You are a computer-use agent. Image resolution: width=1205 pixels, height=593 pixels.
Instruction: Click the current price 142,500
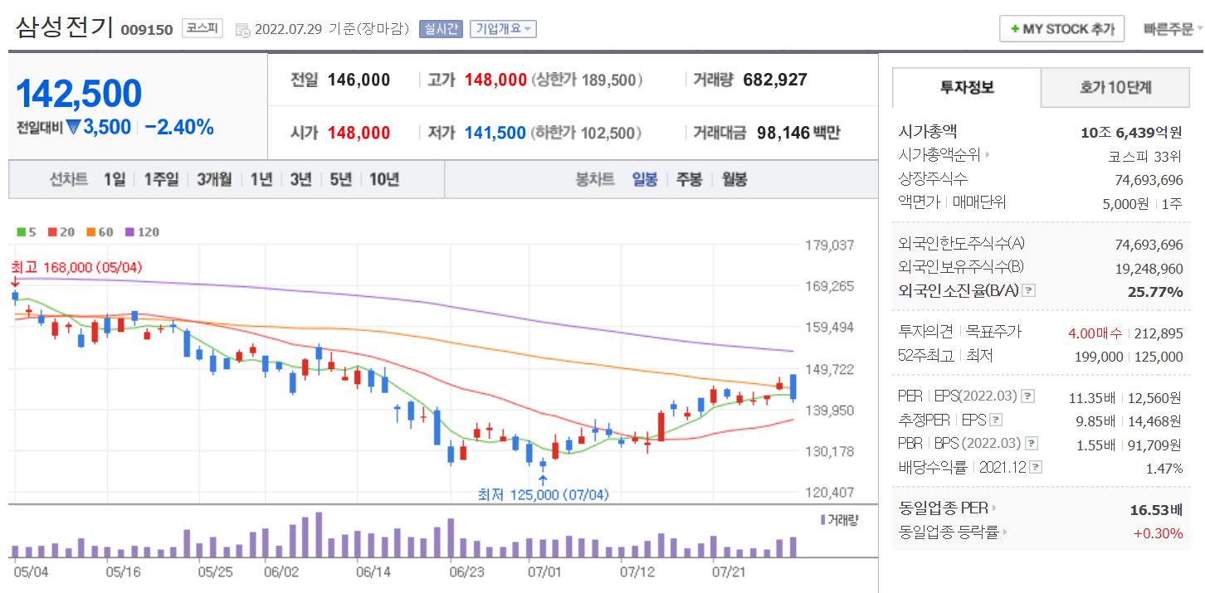tap(79, 95)
